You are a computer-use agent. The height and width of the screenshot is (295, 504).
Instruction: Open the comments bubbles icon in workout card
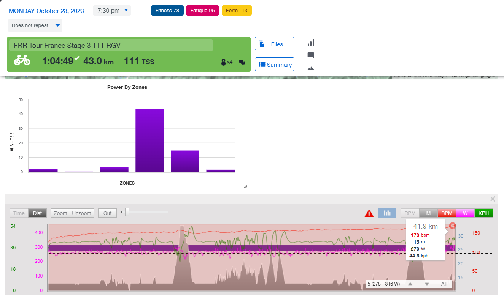(242, 62)
